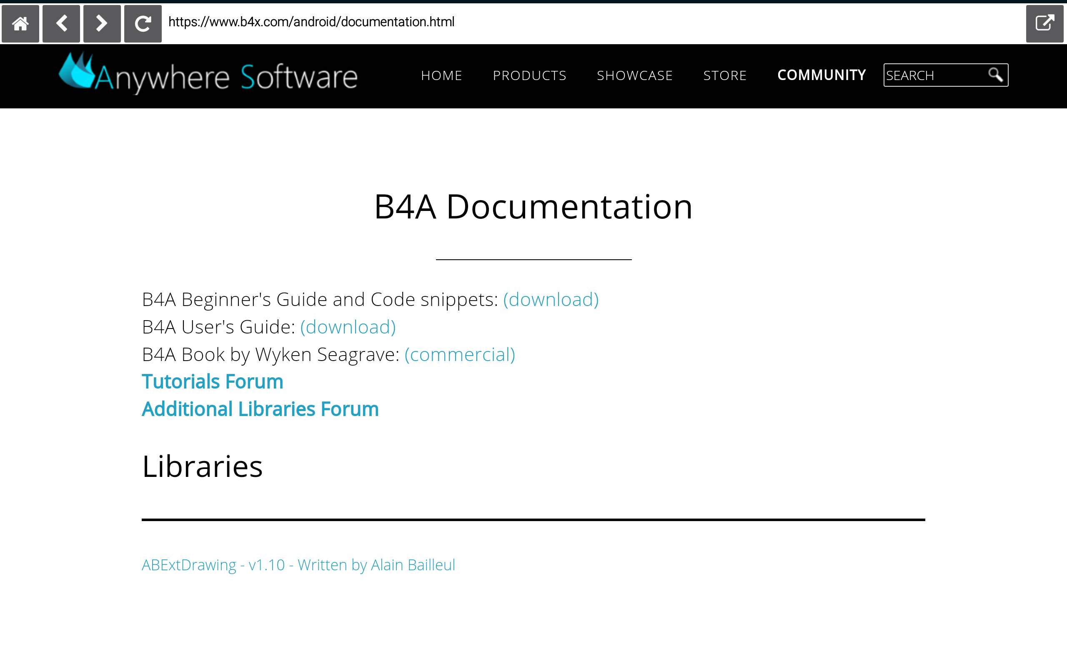
Task: Open ABExtDrawing v1.10 library link
Action: 298,564
